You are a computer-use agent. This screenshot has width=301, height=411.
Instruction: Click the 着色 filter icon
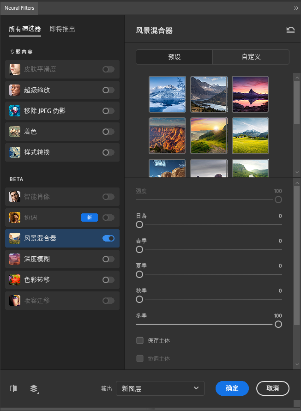15,132
